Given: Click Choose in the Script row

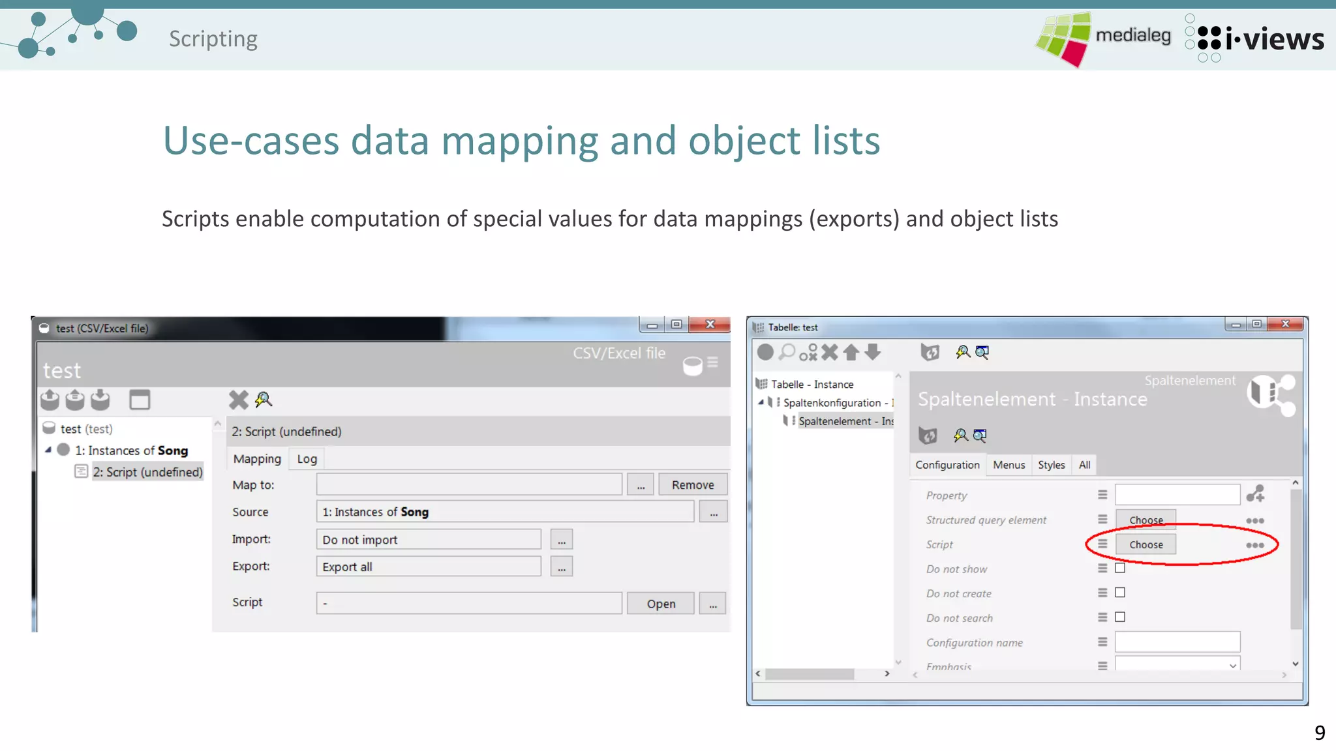Looking at the screenshot, I should (1146, 544).
